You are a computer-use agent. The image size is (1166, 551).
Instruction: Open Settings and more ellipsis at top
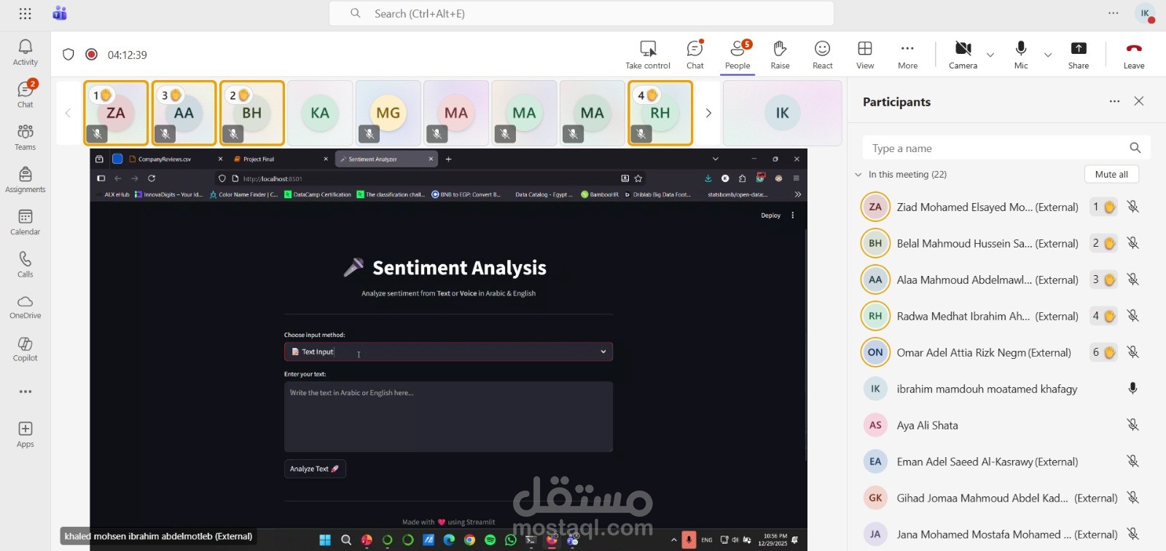click(1114, 13)
